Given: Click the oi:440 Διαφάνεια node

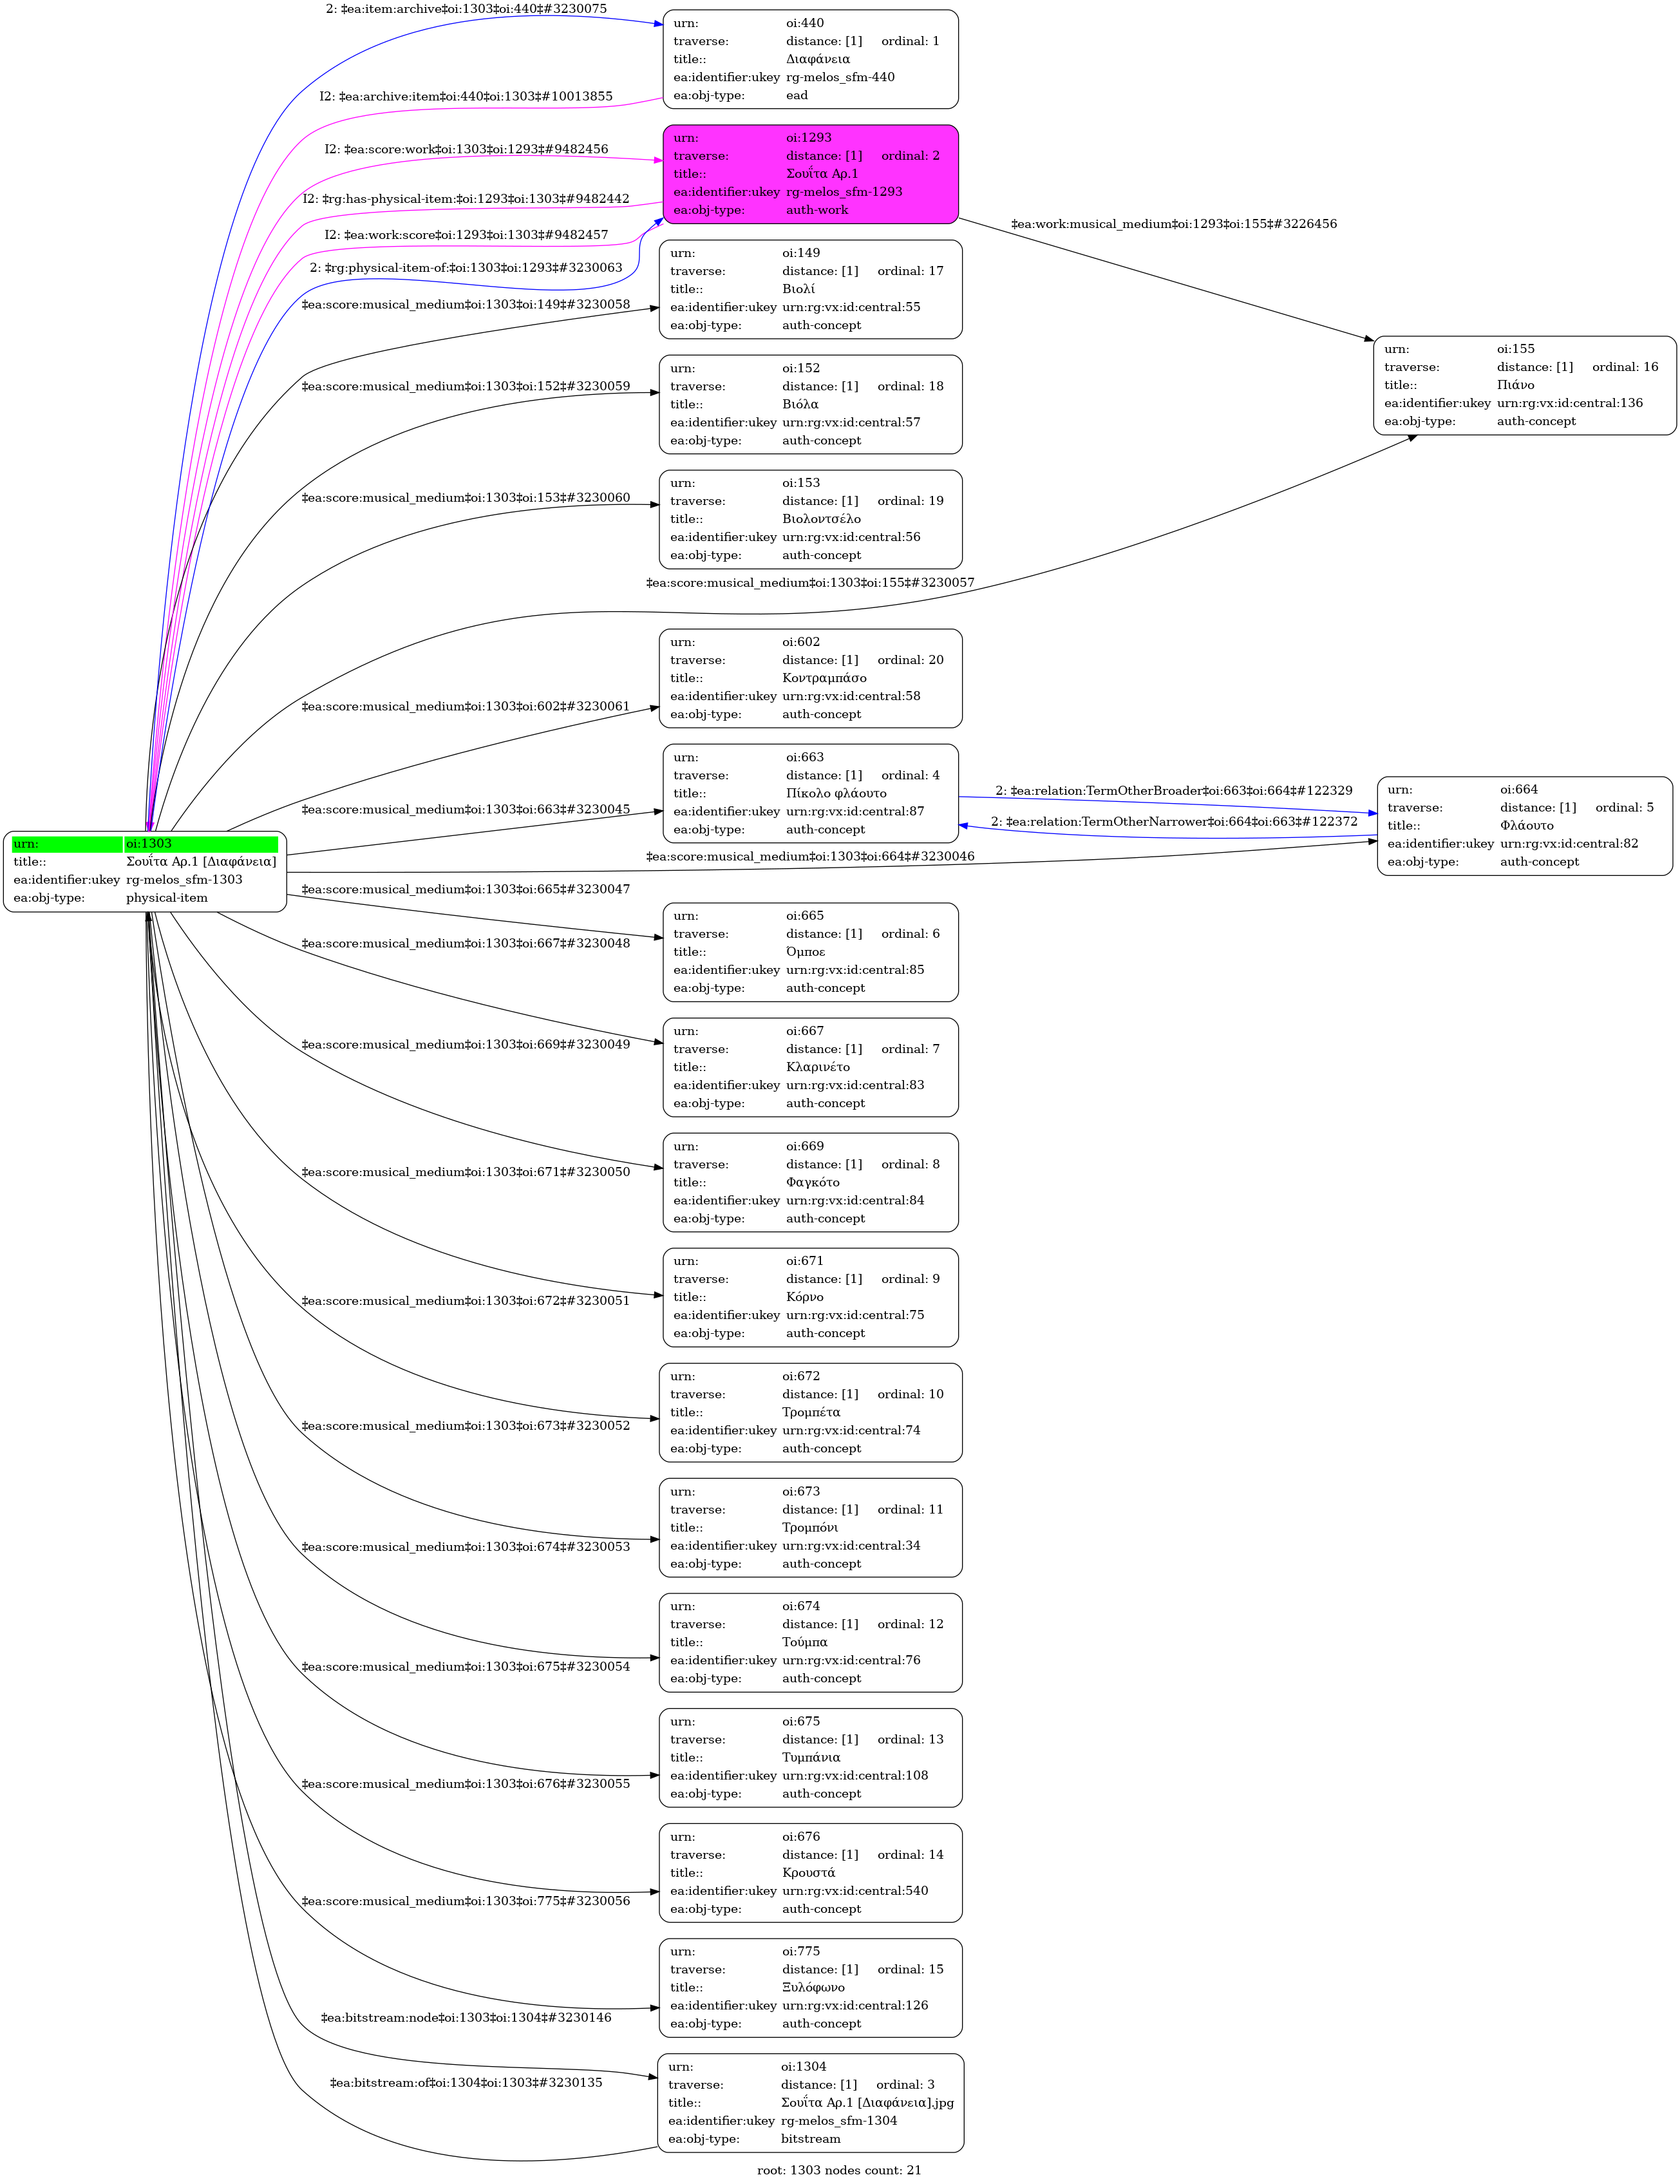Looking at the screenshot, I should (x=810, y=59).
